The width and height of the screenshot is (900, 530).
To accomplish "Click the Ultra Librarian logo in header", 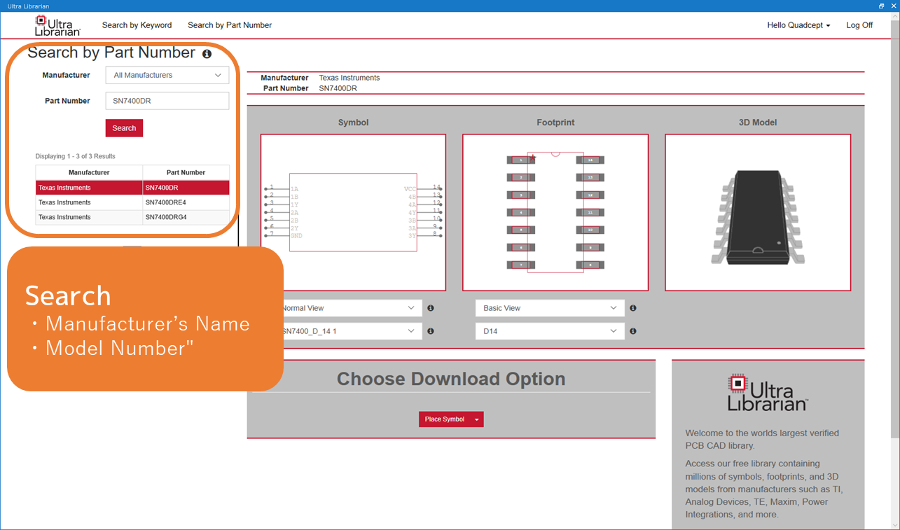I will pyautogui.click(x=57, y=25).
